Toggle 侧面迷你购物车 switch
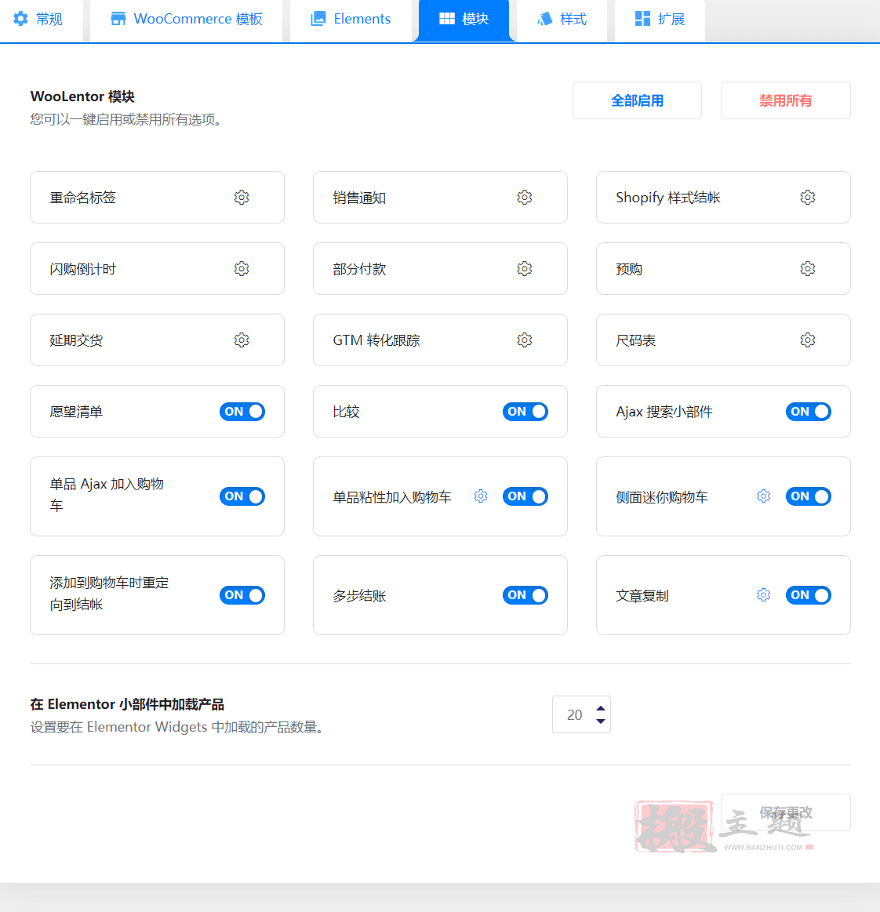 tap(809, 496)
